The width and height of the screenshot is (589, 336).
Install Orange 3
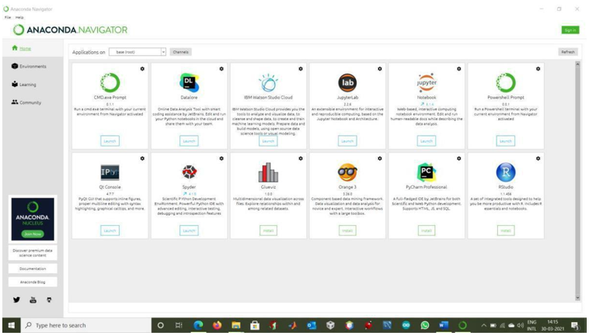click(x=347, y=230)
